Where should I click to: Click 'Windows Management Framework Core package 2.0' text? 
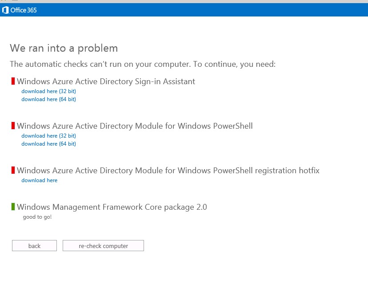pos(112,207)
